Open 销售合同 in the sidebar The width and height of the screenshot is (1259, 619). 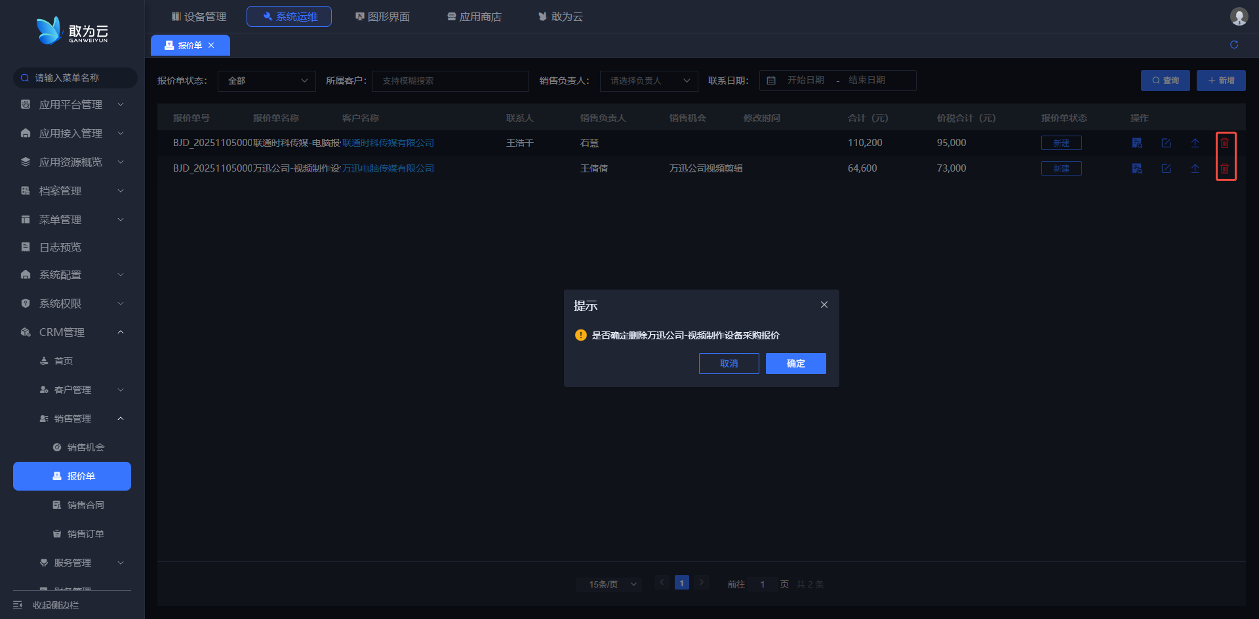tap(85, 505)
